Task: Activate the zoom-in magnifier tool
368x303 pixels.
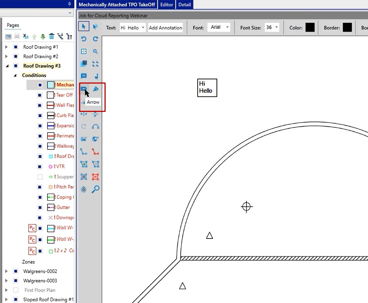Action: pos(95,52)
